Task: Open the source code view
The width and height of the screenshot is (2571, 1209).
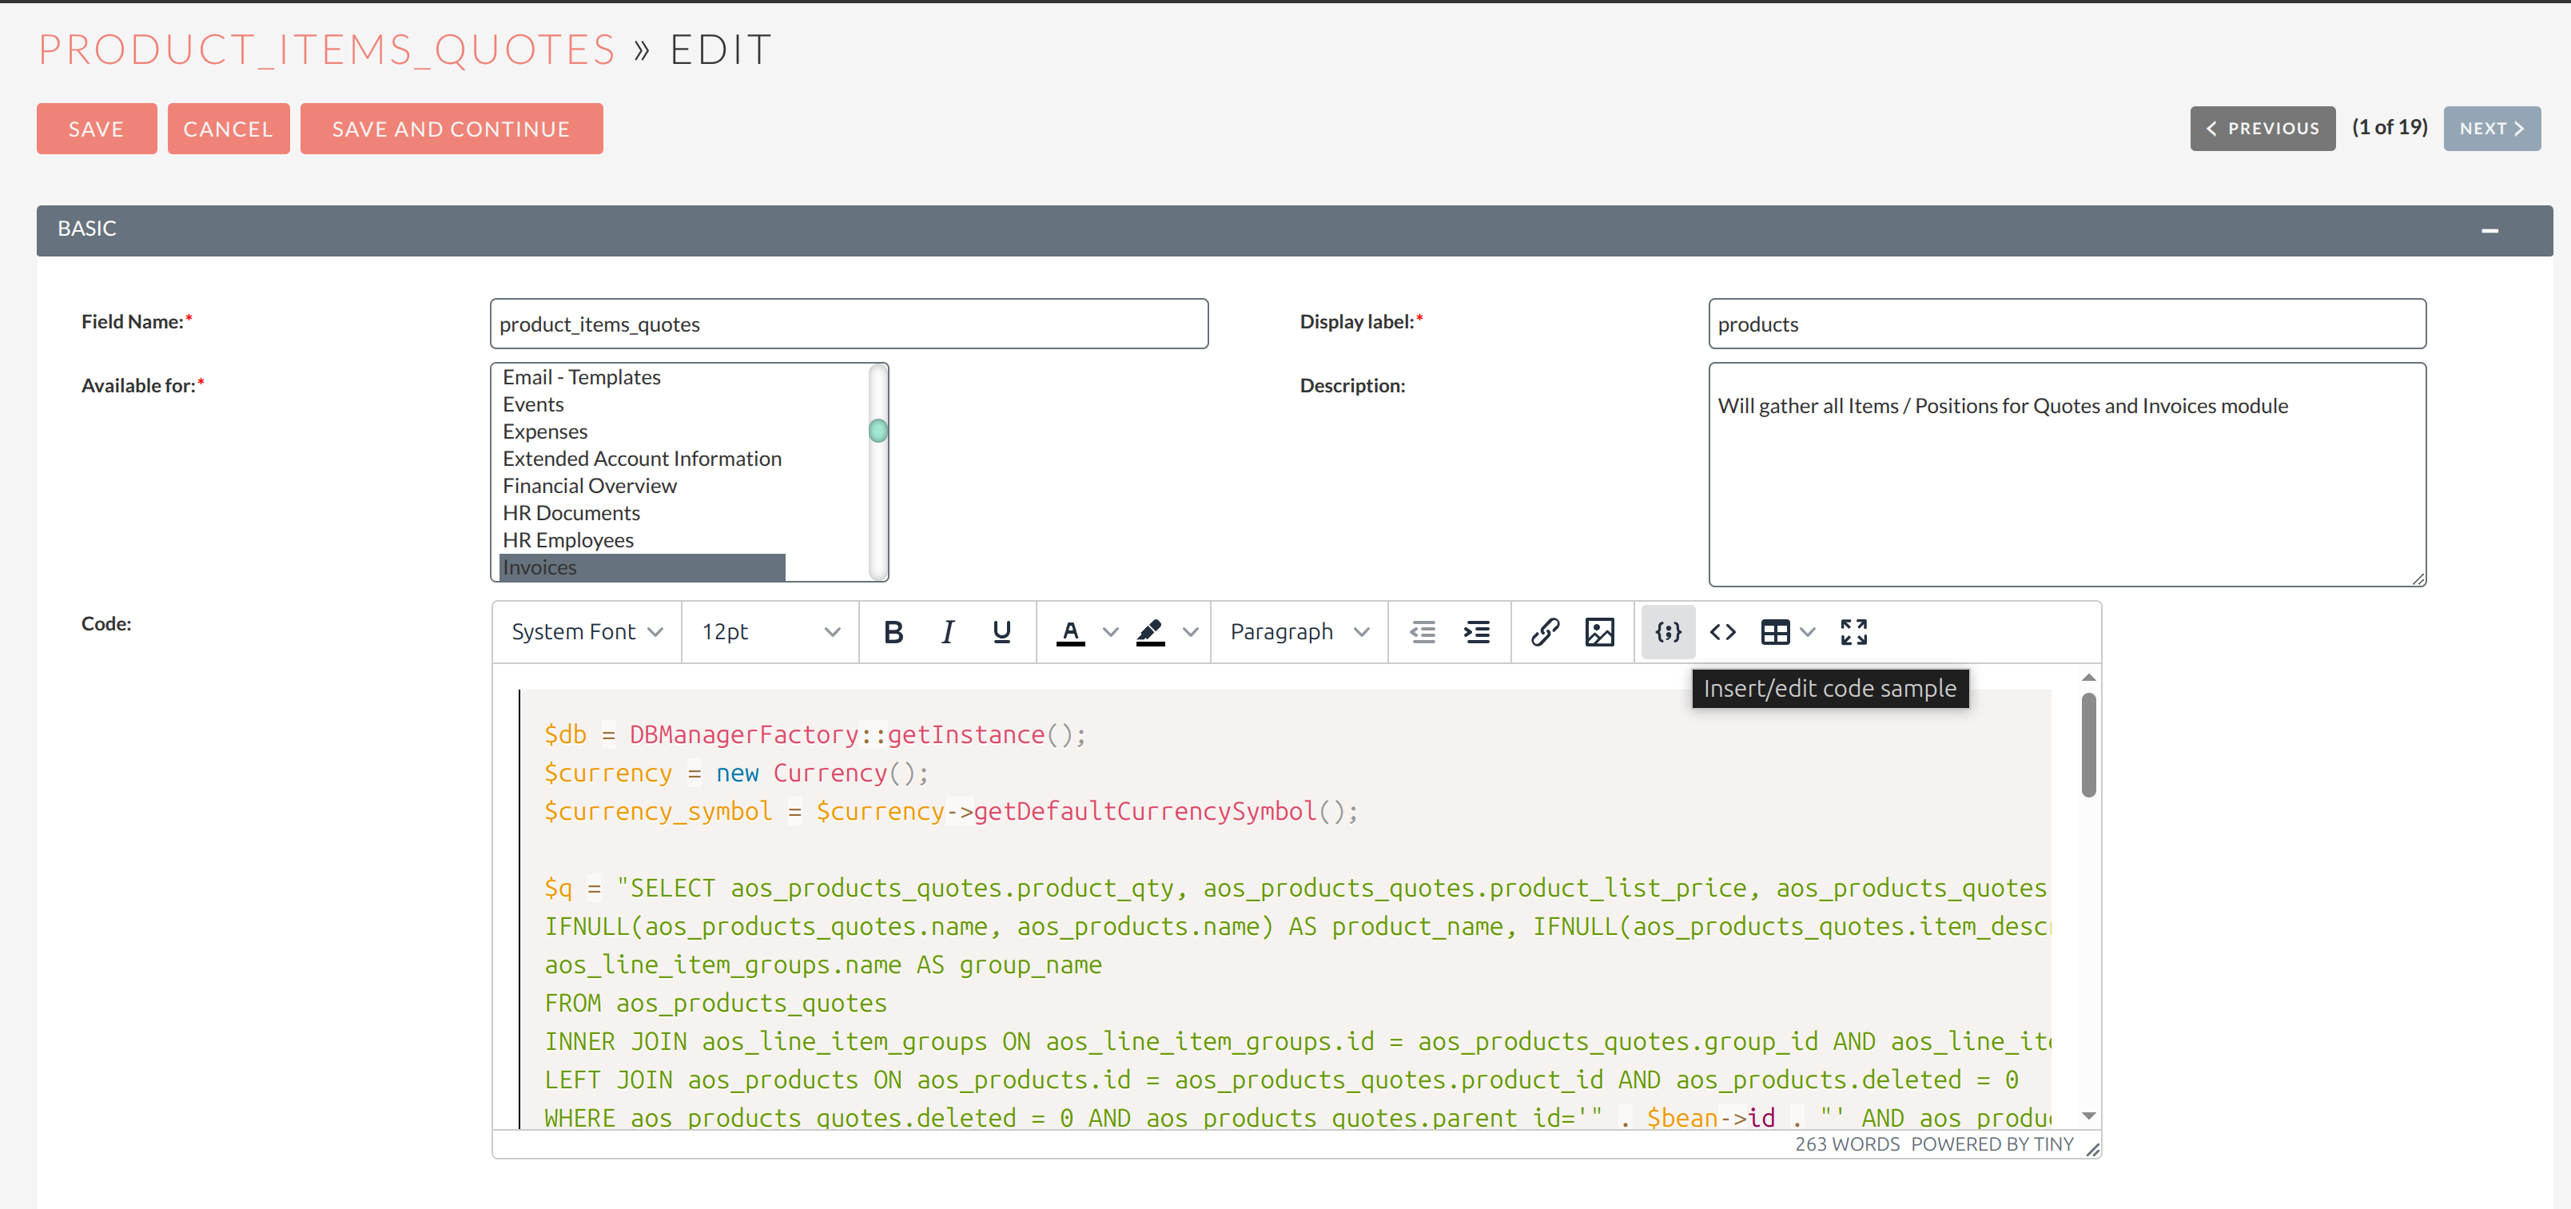Action: pyautogui.click(x=1721, y=631)
